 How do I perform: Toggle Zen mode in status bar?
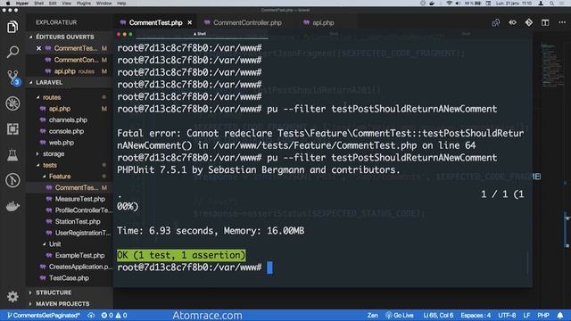(x=372, y=315)
